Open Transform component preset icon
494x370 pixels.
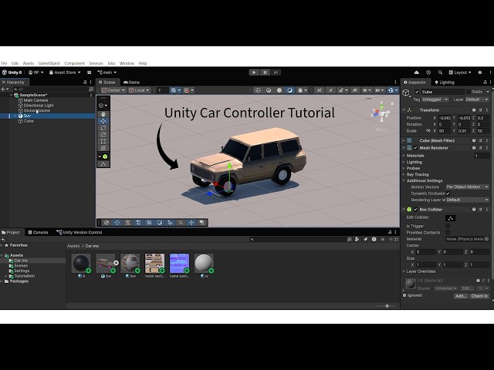(x=480, y=110)
